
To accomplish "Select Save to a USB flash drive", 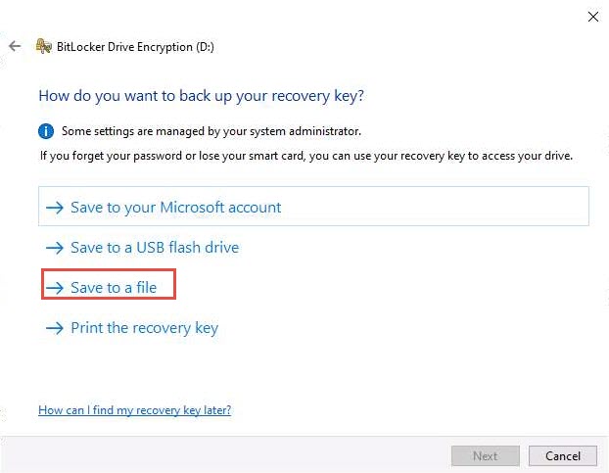I will [x=155, y=248].
